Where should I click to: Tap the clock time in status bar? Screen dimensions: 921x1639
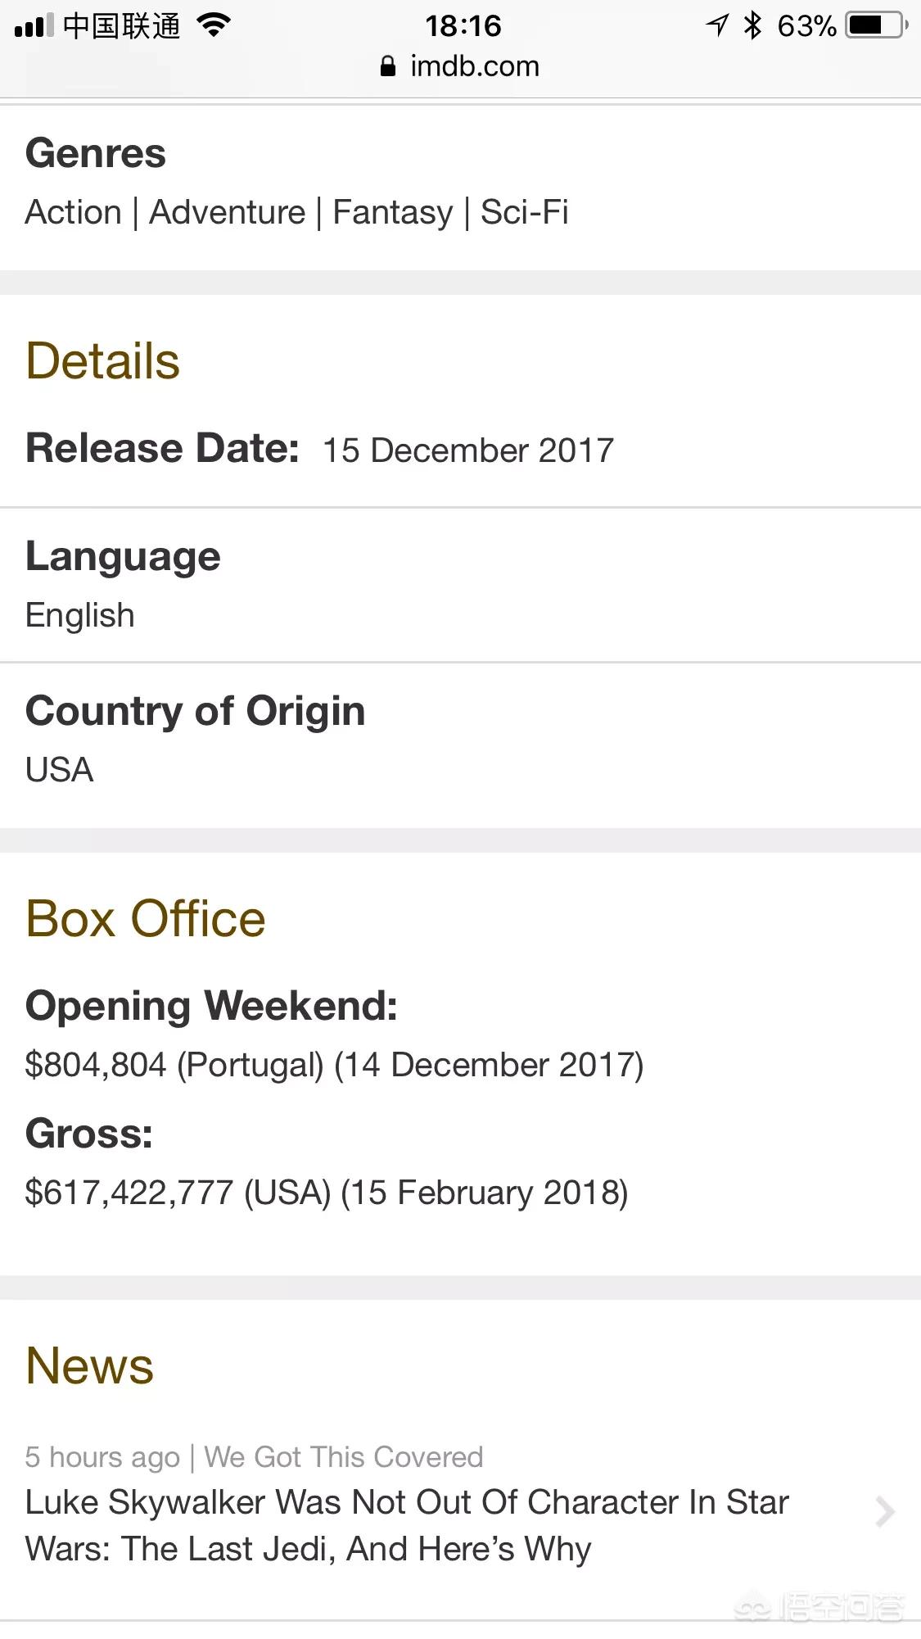(463, 26)
